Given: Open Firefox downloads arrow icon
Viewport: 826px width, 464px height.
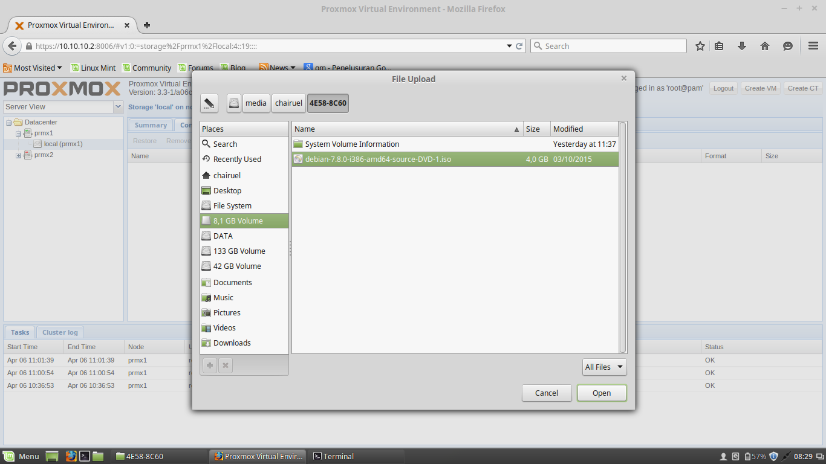Looking at the screenshot, I should point(742,46).
